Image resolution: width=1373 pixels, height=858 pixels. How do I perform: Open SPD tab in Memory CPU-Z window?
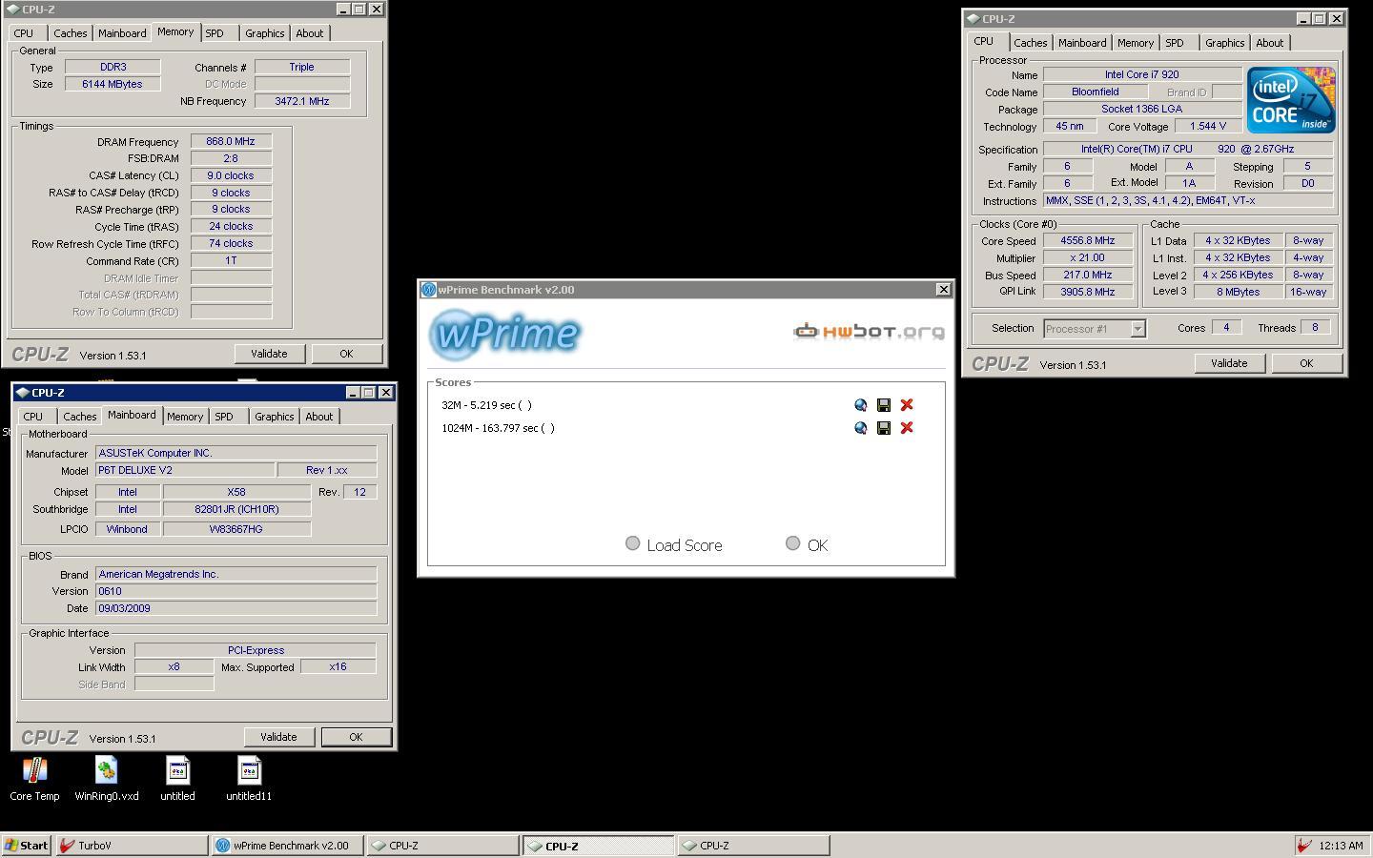[x=215, y=33]
